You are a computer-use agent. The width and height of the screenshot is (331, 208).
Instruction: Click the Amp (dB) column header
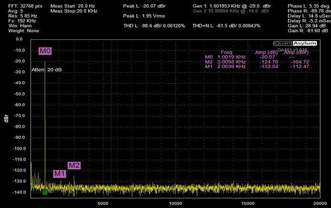266,52
